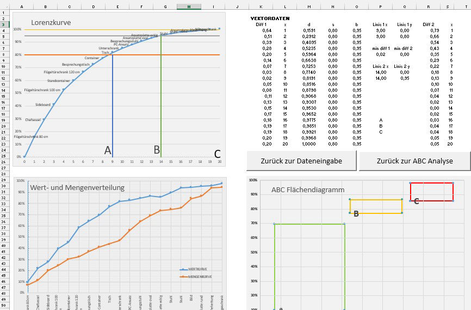The height and width of the screenshot is (310, 471).
Task: Click the 'Lorenzkurve' chart title
Action: [x=51, y=23]
